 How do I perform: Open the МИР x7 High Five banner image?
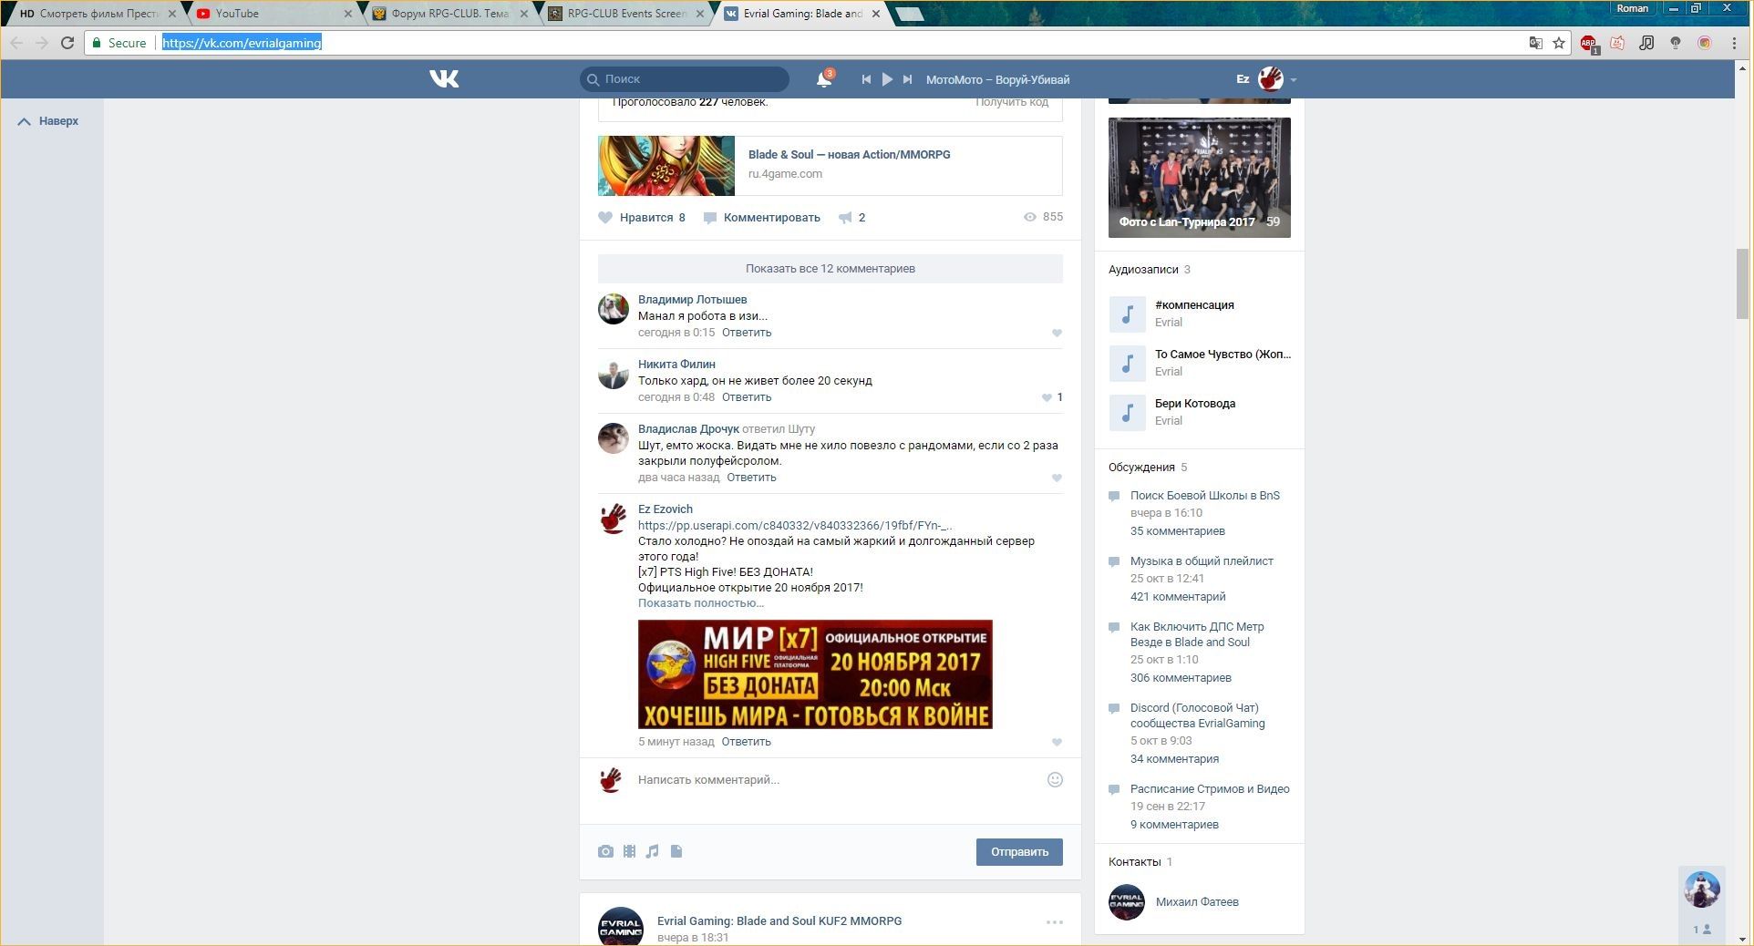(x=815, y=674)
